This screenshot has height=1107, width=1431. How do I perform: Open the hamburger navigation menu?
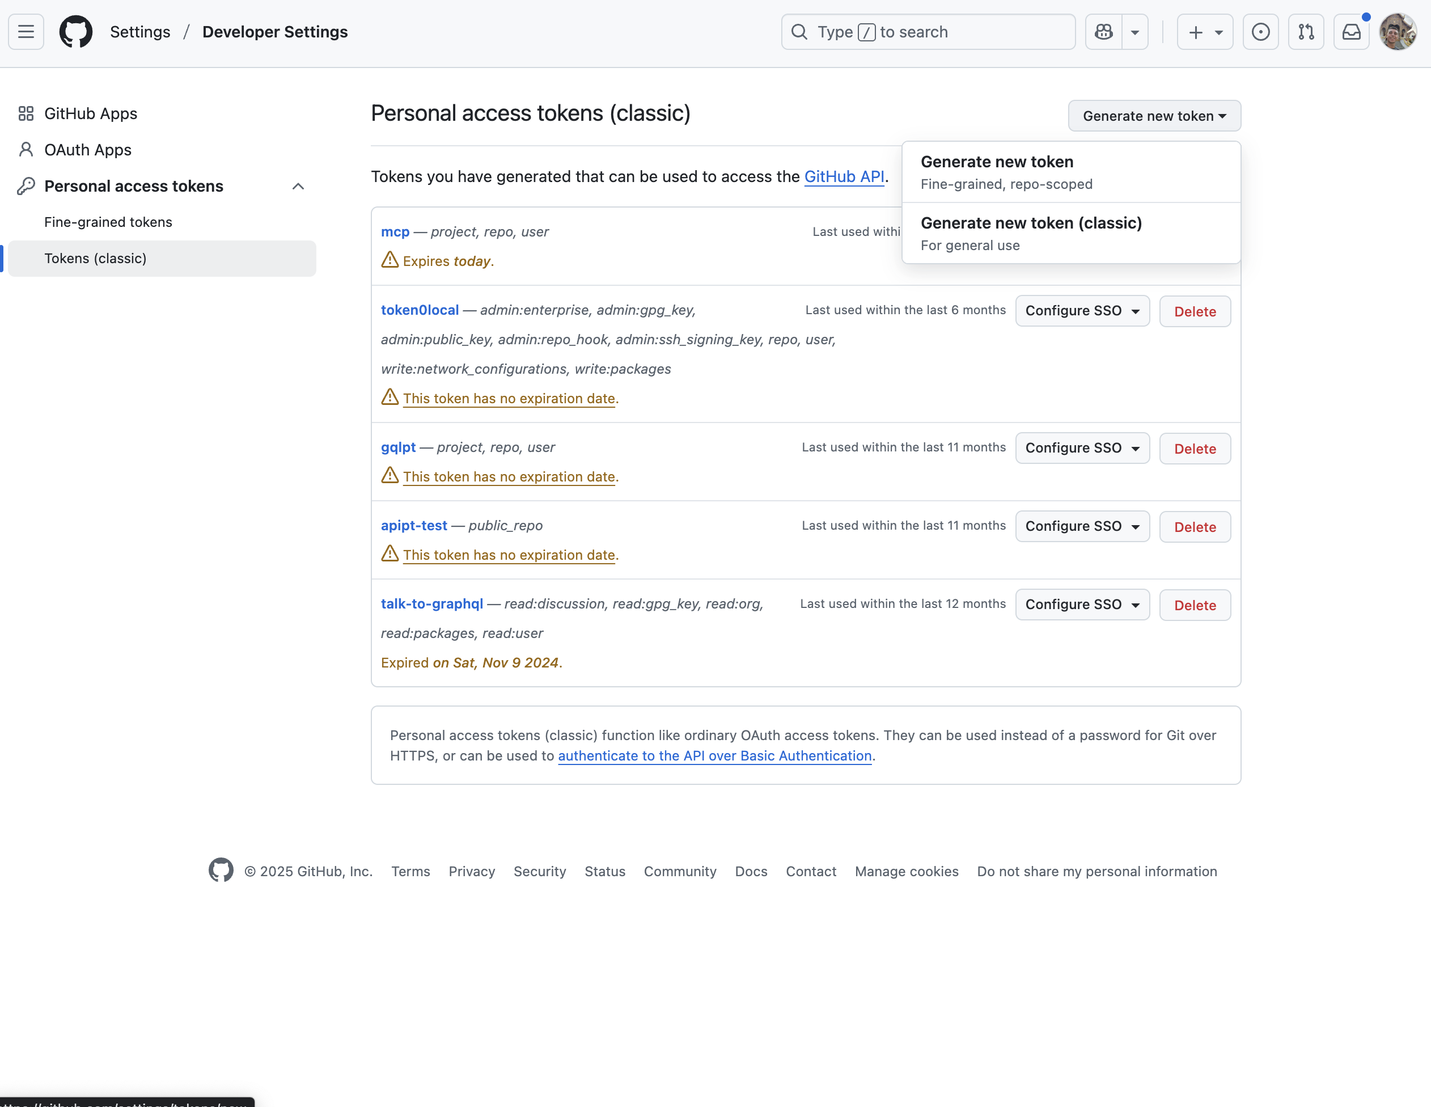point(25,31)
